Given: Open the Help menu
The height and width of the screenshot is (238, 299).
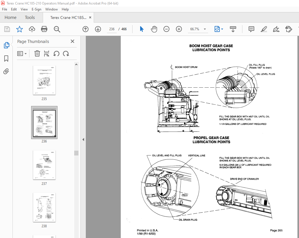Looking at the screenshot, I should coord(65,9).
